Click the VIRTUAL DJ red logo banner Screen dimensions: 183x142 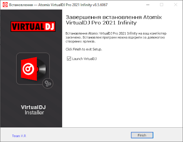tap(33, 26)
